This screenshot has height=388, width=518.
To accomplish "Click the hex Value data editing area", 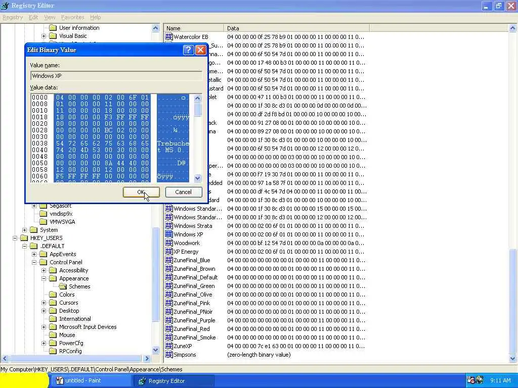I will (x=112, y=138).
